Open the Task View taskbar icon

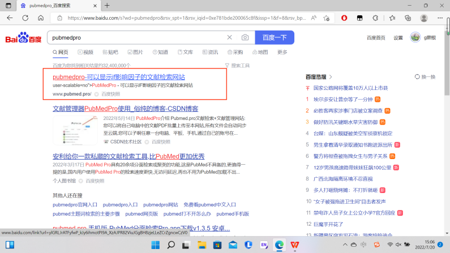pyautogui.click(x=186, y=245)
